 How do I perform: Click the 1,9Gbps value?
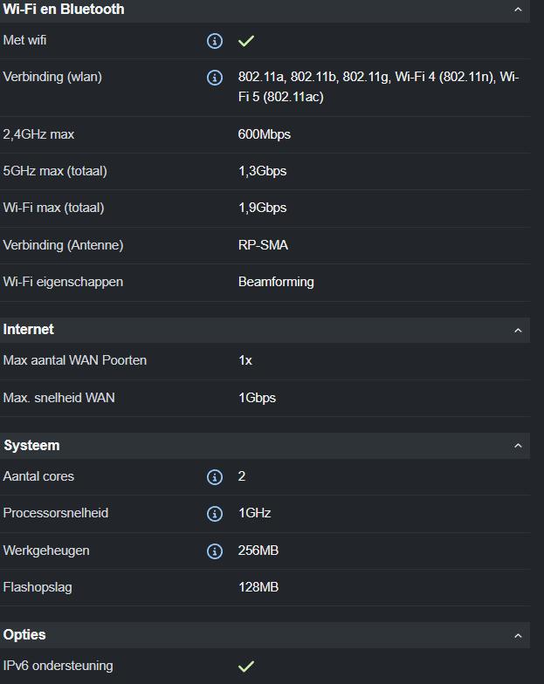[262, 208]
